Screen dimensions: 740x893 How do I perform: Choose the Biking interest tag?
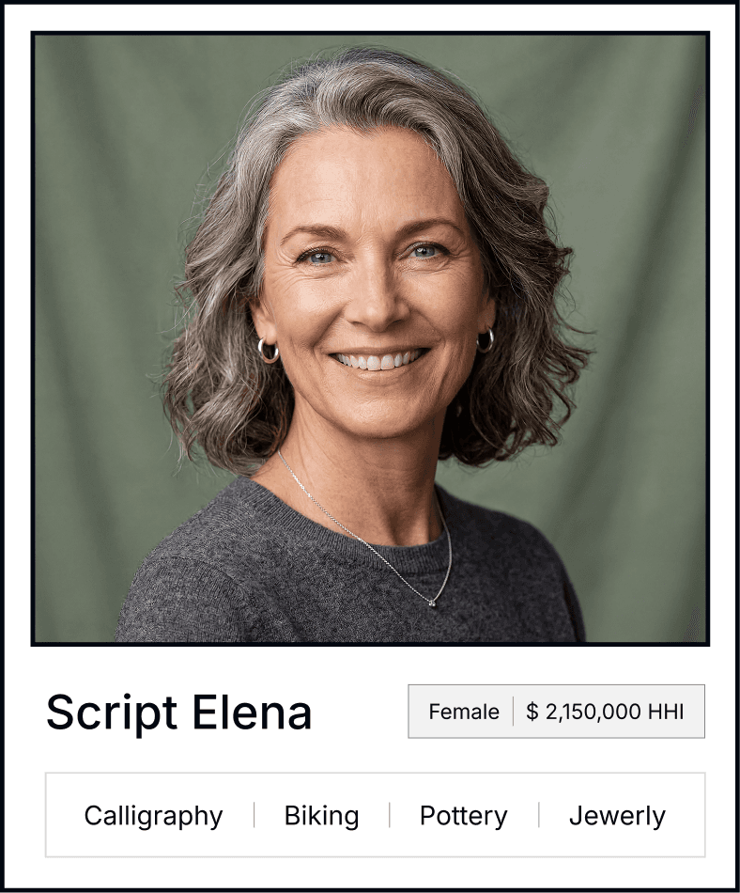(x=321, y=816)
